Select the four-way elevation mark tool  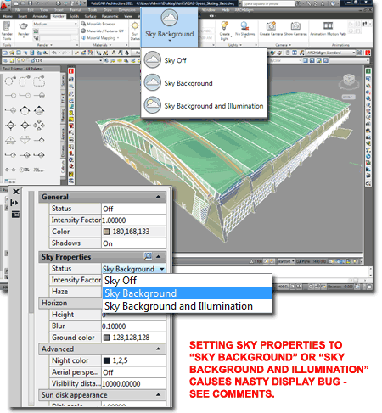39,125
